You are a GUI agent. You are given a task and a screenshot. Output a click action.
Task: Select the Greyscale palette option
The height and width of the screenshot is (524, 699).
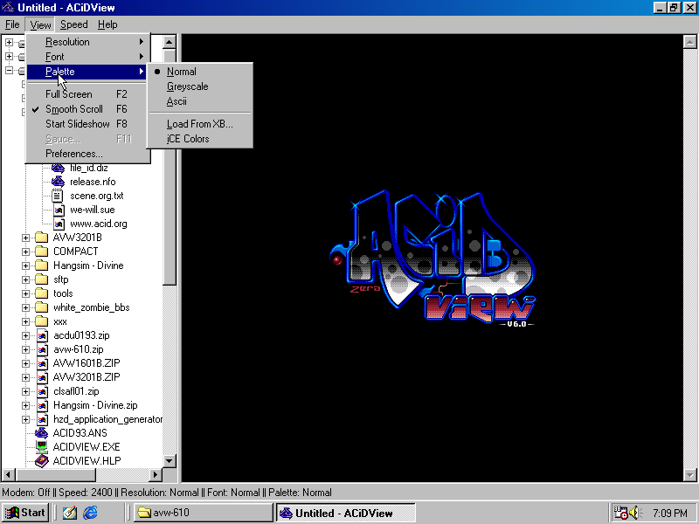pos(187,86)
